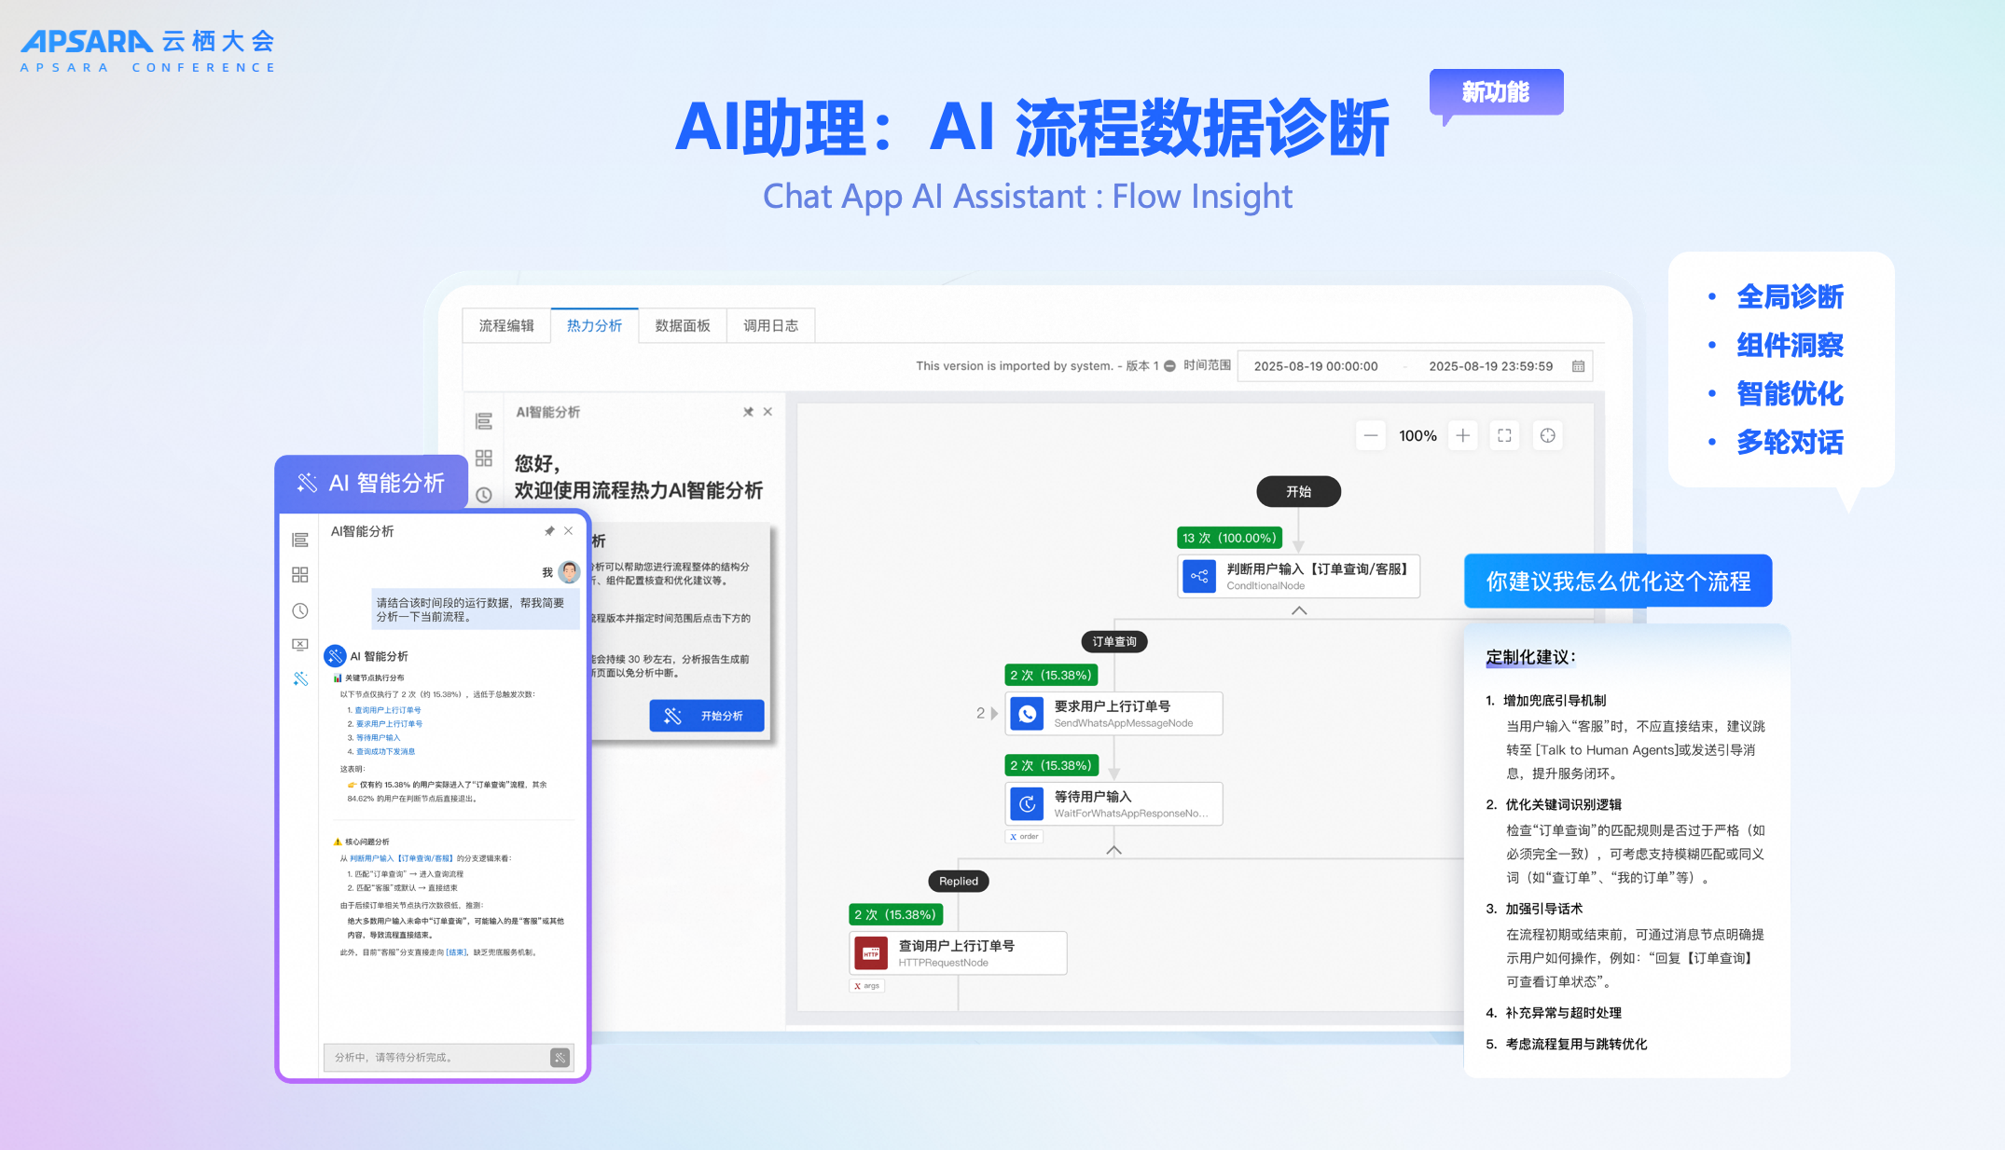The height and width of the screenshot is (1150, 2005).
Task: Collapse branches with chevron under 等待用户输入
Action: click(x=1113, y=850)
